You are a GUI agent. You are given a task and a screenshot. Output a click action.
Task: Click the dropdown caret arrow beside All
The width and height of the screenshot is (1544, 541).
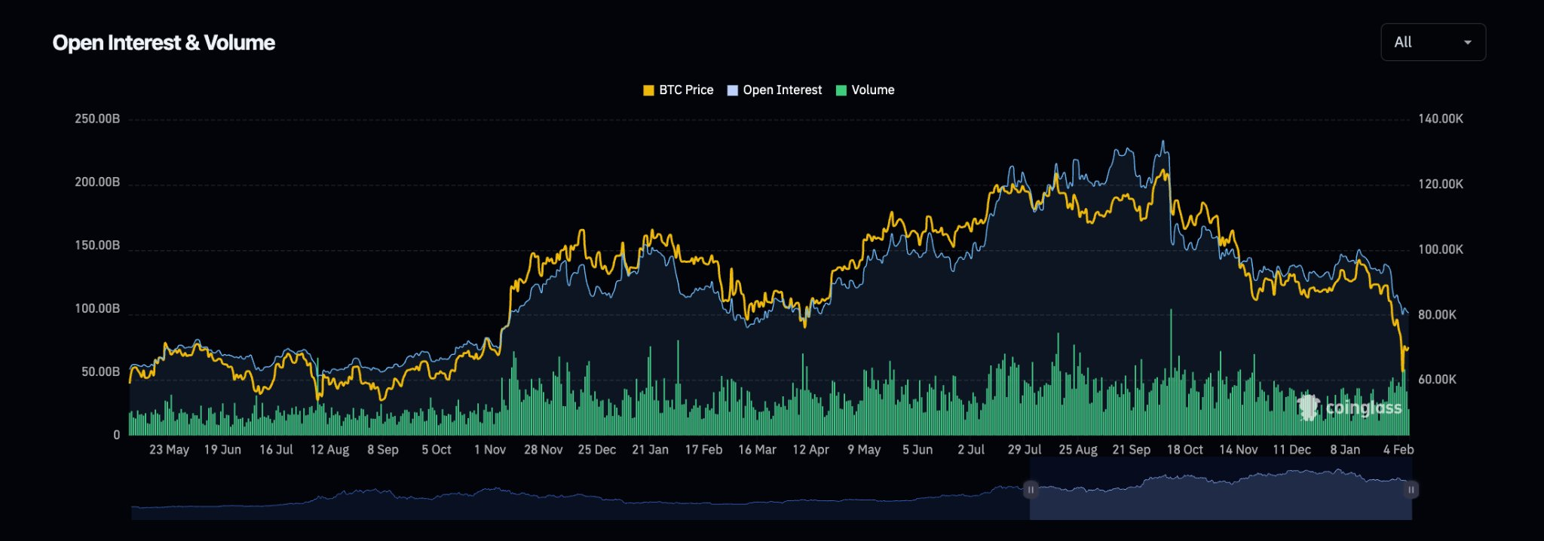pos(1467,43)
